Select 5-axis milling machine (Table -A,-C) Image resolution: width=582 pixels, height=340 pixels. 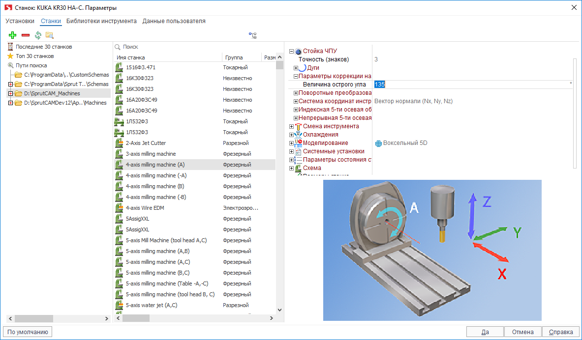(x=195, y=283)
